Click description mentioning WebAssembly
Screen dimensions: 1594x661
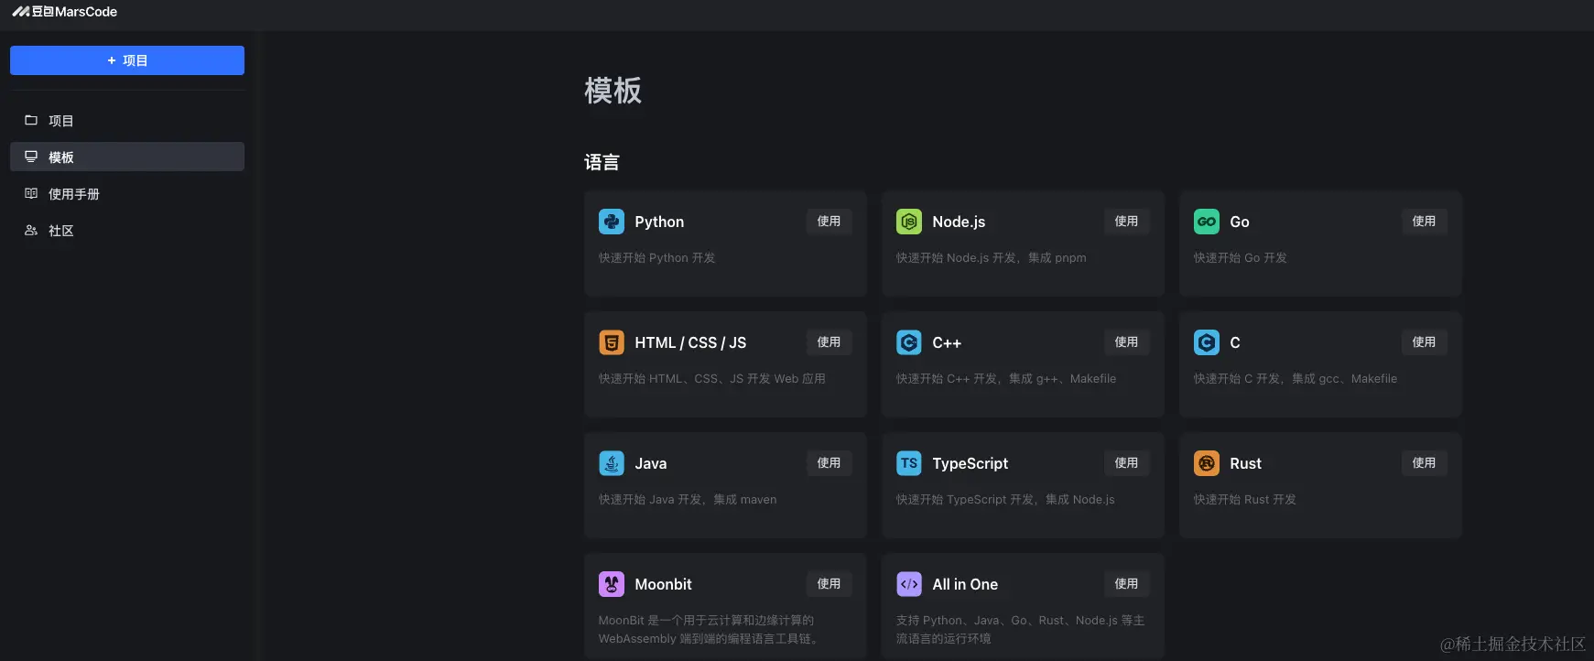point(709,630)
